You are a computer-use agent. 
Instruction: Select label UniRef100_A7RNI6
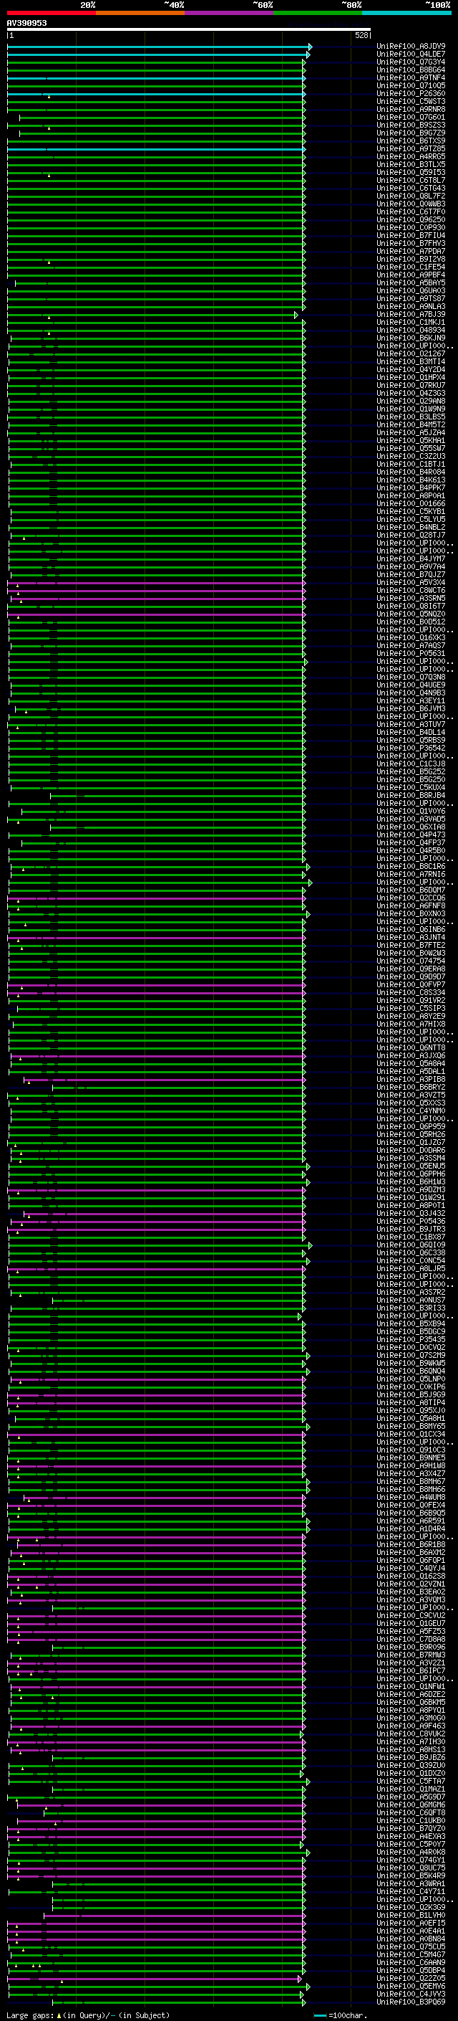pyautogui.click(x=411, y=875)
